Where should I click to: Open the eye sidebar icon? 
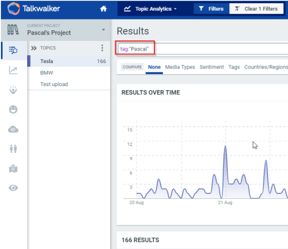tap(13, 188)
